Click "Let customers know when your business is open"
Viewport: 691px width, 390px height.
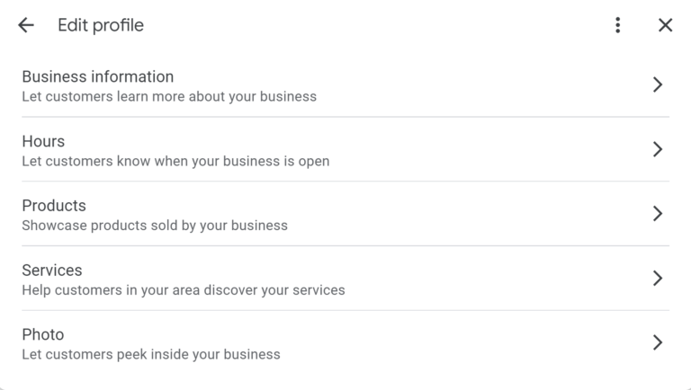pyautogui.click(x=175, y=162)
